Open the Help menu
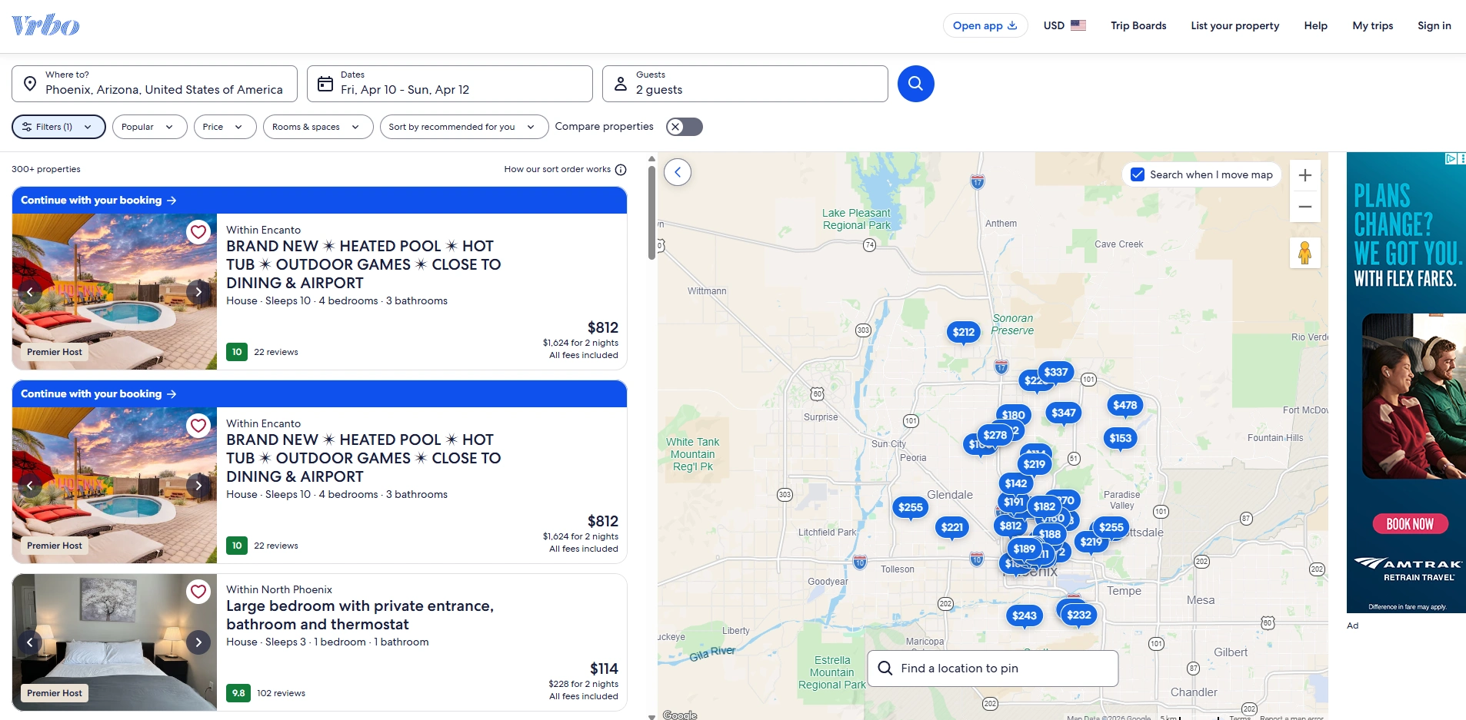This screenshot has width=1466, height=720. point(1315,25)
